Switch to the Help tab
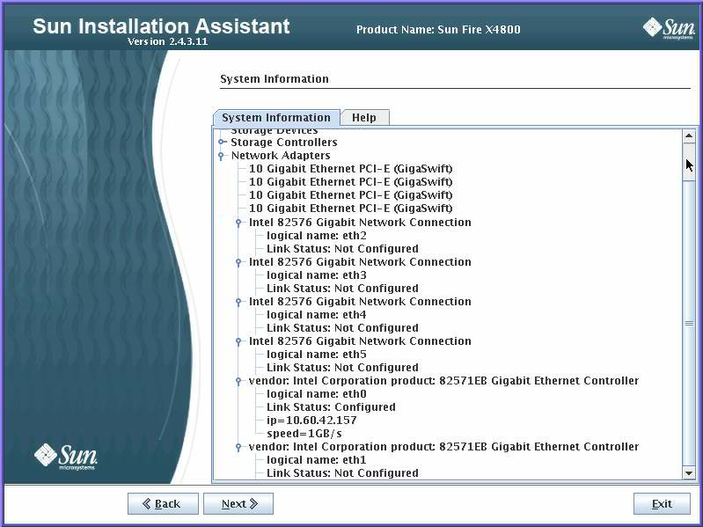703x527 pixels. click(364, 117)
